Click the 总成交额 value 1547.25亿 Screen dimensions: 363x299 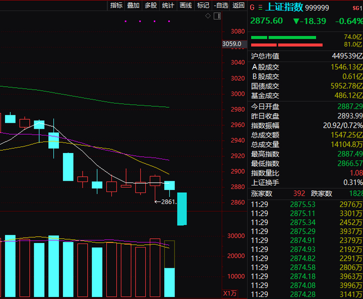(x=346, y=135)
